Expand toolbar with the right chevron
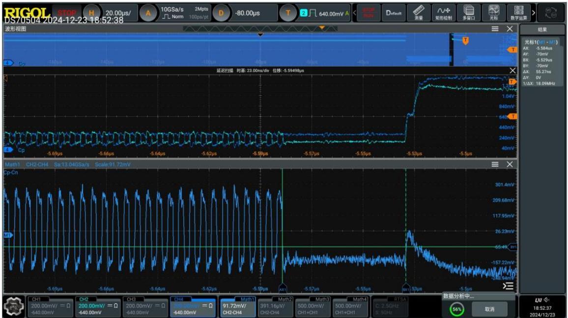The width and height of the screenshot is (568, 318). [533, 13]
